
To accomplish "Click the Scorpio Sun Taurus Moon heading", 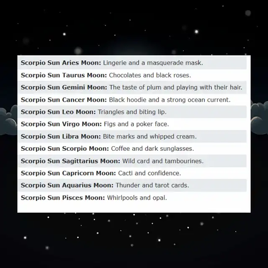I will coord(64,75).
